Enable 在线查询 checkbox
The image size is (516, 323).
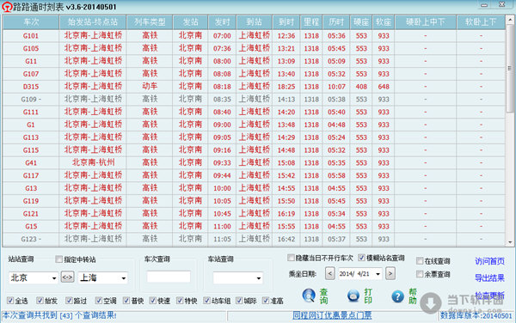420,261
